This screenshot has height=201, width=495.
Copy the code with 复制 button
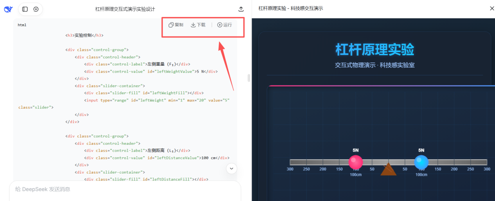176,25
